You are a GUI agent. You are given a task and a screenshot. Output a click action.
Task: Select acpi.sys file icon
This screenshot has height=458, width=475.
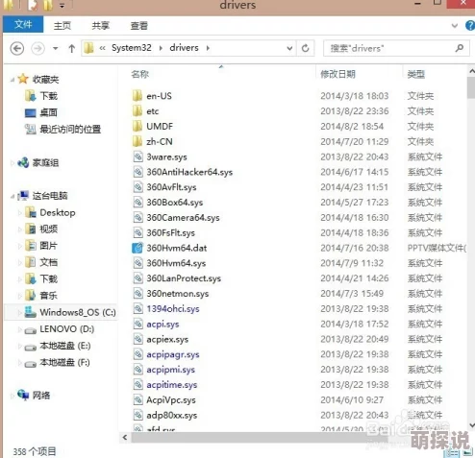click(137, 324)
